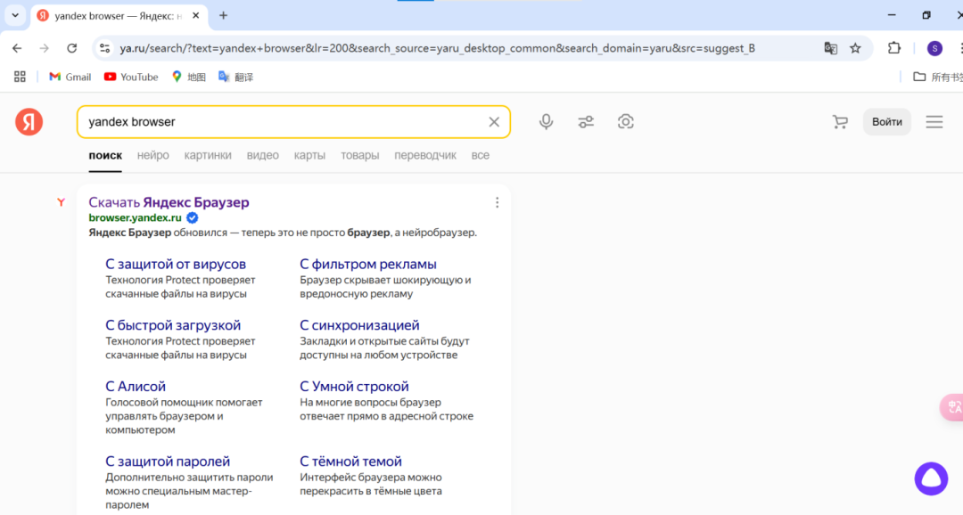This screenshot has height=515, width=963.
Task: Click the verified checkmark next to browser.yandex.ru
Action: (193, 218)
